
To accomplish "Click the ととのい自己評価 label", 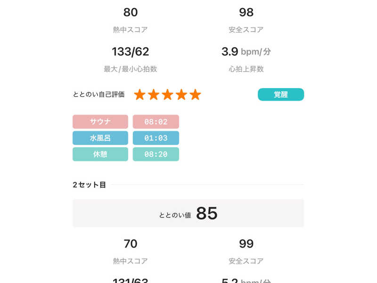I will (99, 94).
